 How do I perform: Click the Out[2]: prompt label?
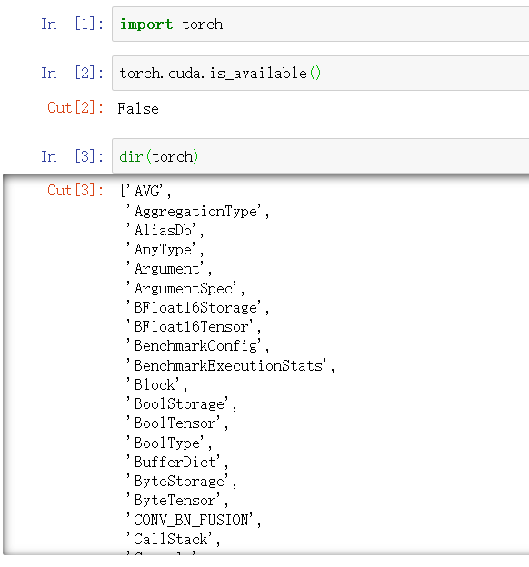75,108
